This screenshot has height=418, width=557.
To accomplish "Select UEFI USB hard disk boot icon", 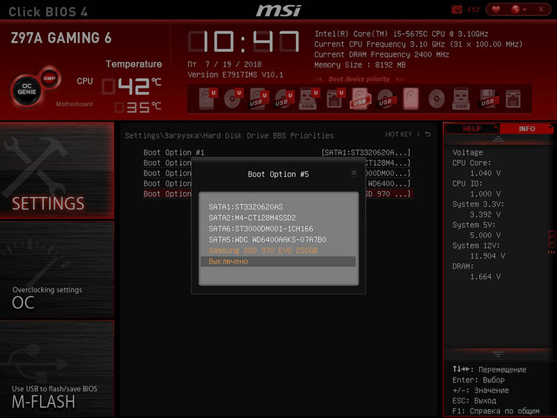I will pyautogui.click(x=258, y=98).
